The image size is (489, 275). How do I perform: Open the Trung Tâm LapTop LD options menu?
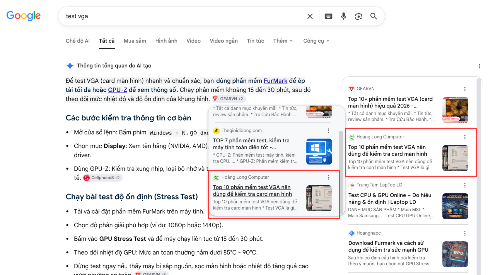coord(465,185)
